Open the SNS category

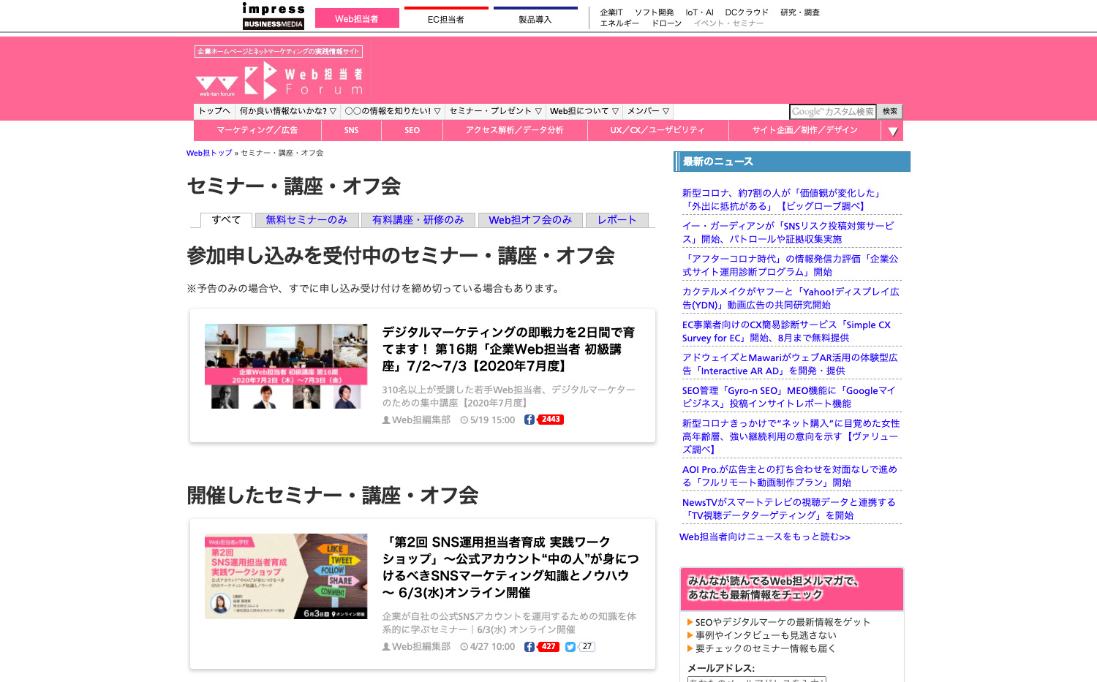[352, 130]
